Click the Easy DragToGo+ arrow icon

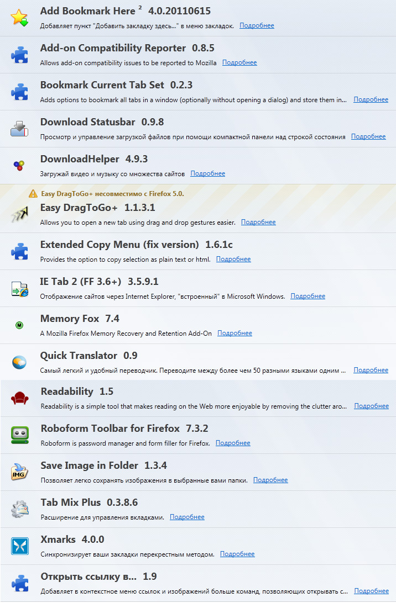(x=19, y=214)
